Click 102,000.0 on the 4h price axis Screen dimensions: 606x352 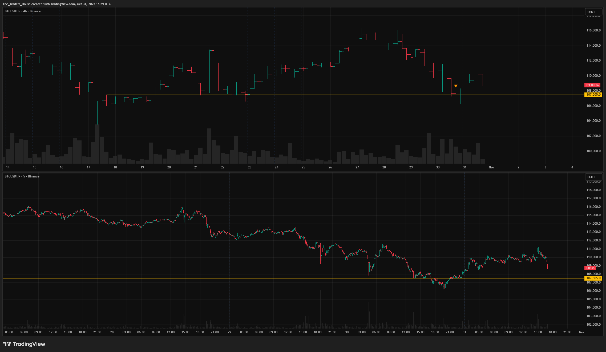(x=593, y=136)
